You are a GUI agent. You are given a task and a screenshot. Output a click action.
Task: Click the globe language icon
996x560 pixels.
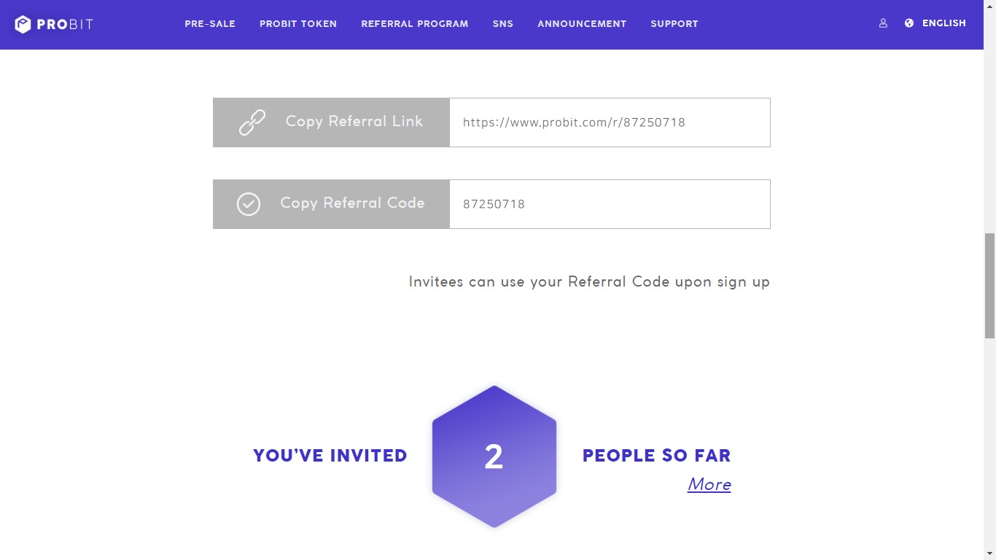click(x=909, y=23)
